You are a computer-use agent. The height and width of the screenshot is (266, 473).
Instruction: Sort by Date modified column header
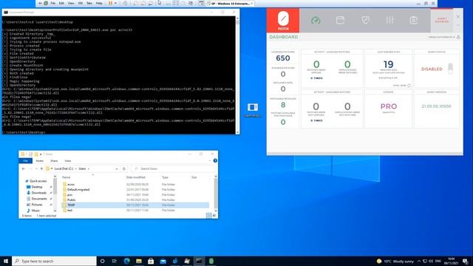[136, 177]
